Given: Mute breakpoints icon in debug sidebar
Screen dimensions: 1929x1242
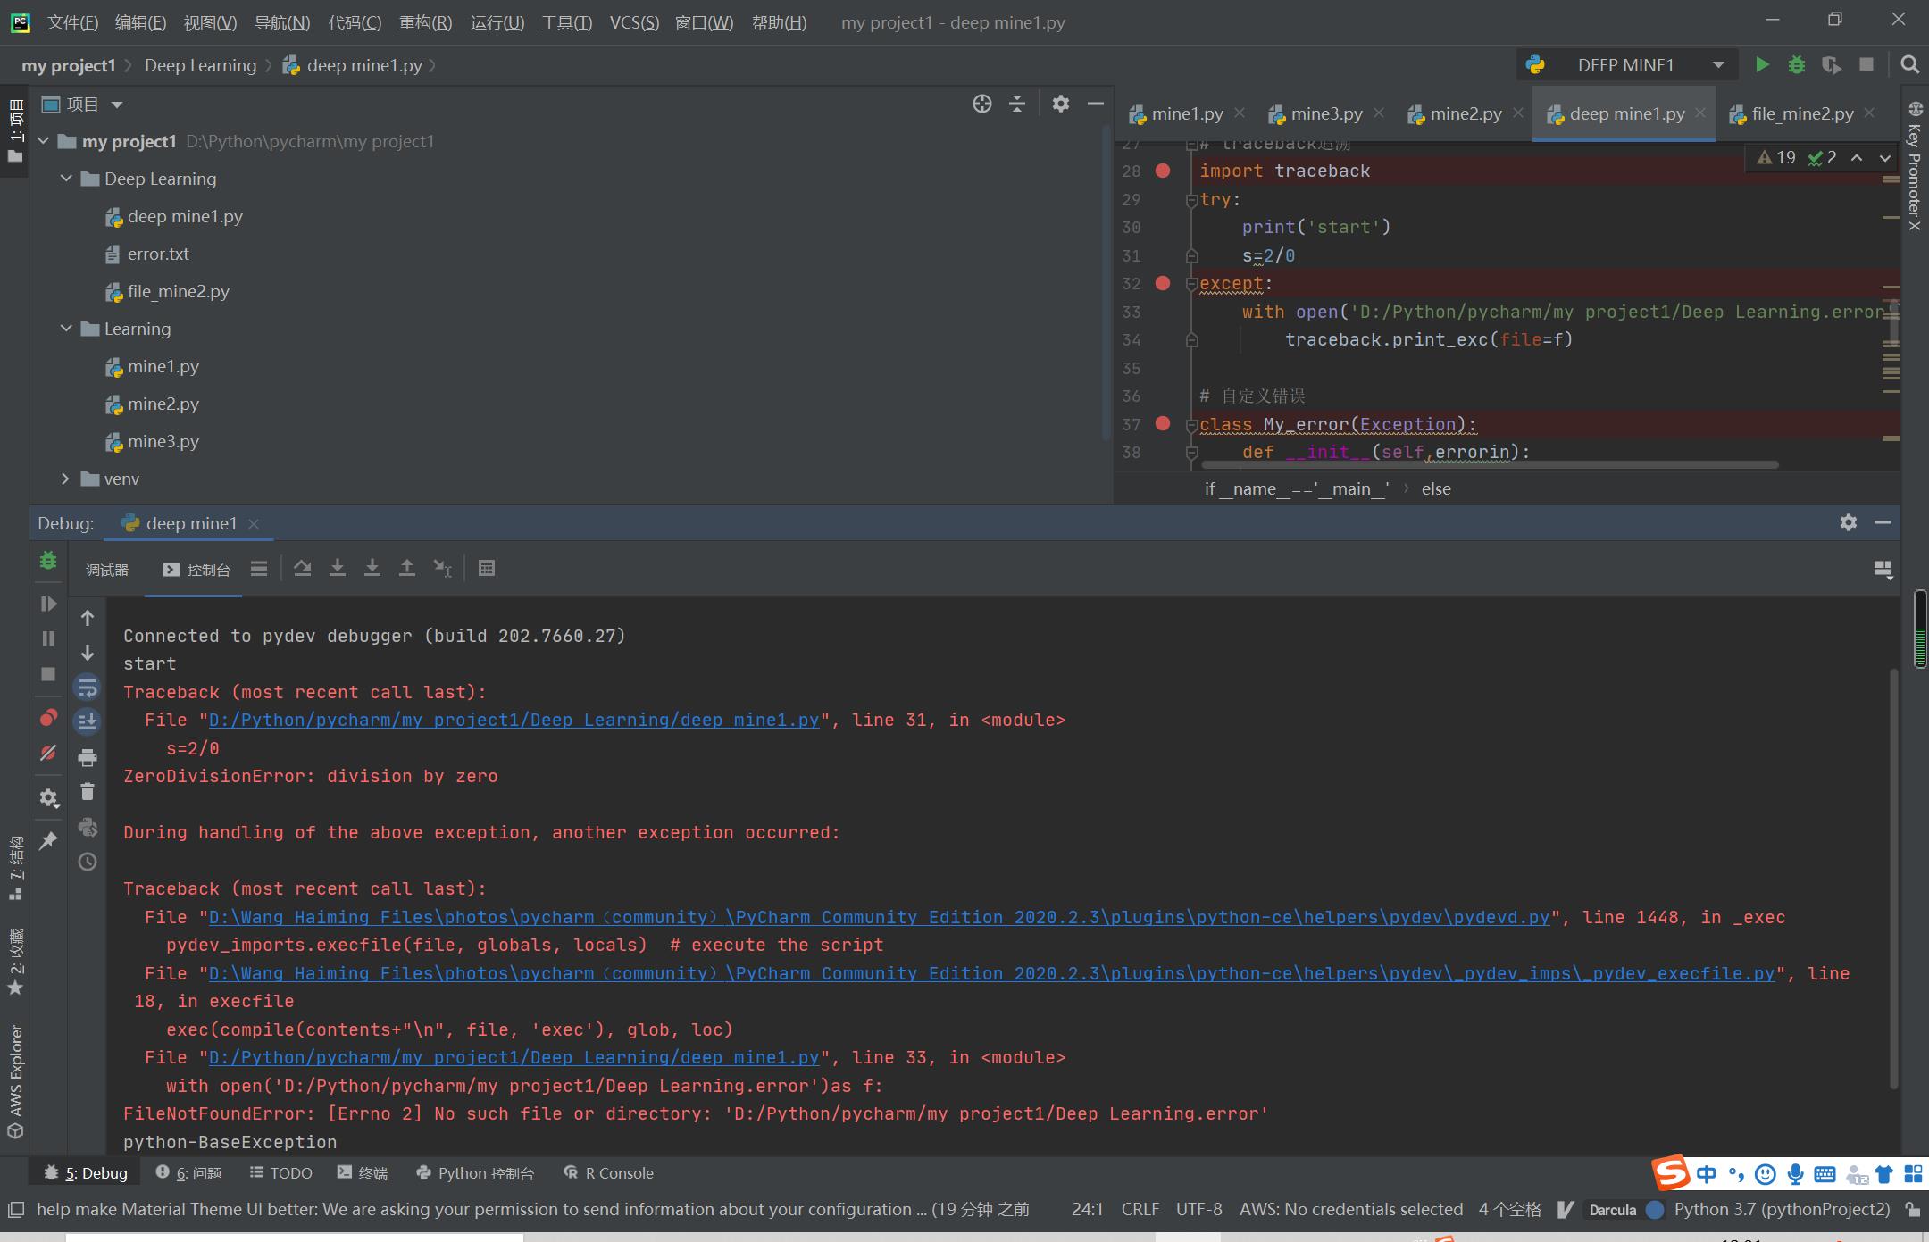Looking at the screenshot, I should pos(48,753).
